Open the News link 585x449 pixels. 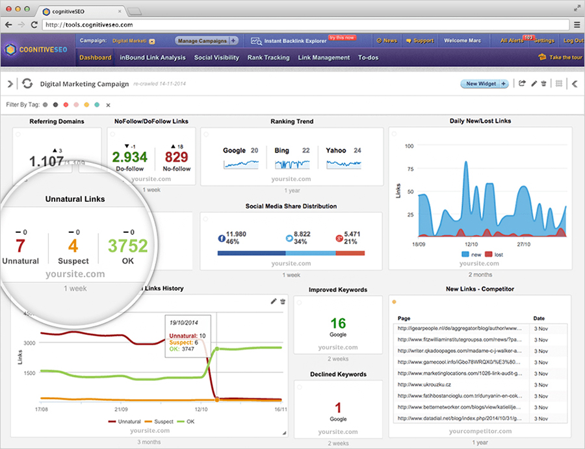[387, 41]
